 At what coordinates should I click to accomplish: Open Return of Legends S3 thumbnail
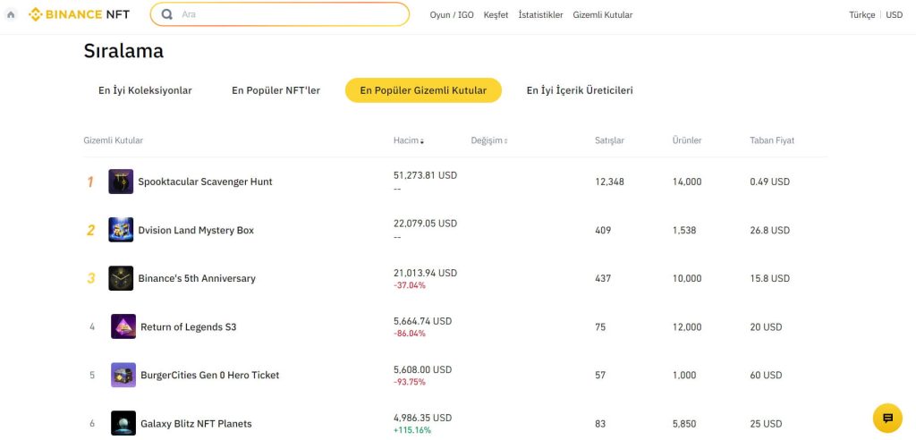pos(123,326)
